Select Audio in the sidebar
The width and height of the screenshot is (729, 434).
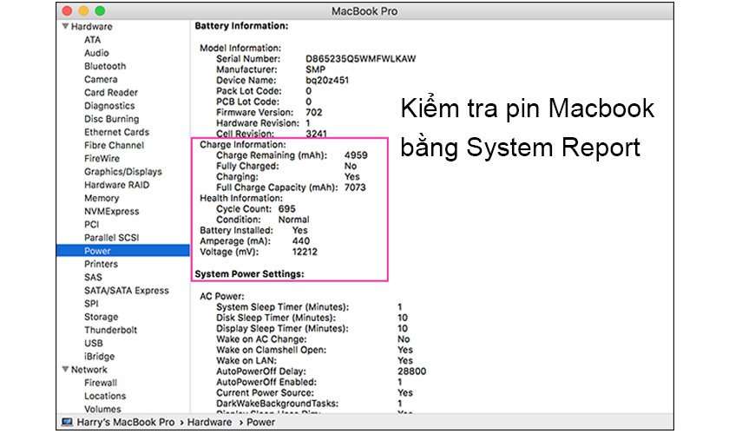click(96, 53)
